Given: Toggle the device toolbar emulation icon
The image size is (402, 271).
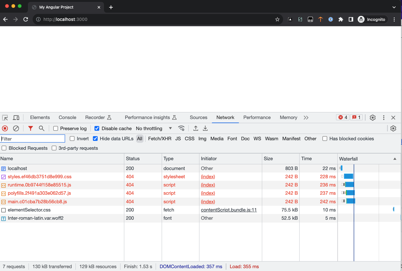Looking at the screenshot, I should pos(16,117).
